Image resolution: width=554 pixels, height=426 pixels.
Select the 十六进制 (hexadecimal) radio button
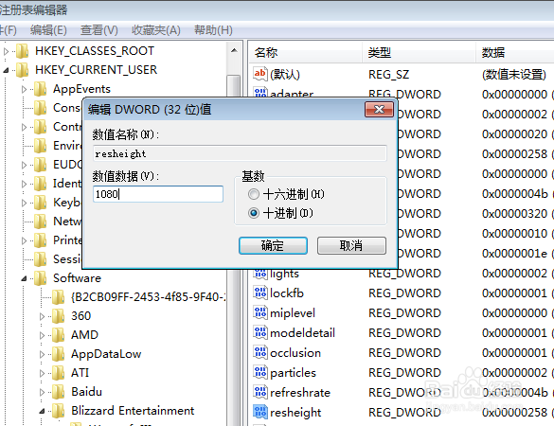254,194
